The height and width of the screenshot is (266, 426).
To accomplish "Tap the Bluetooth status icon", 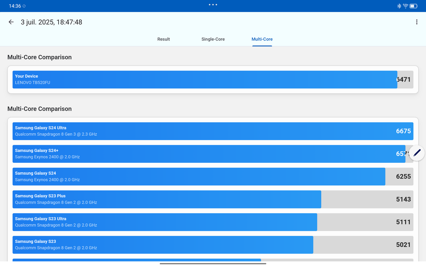I will coord(399,6).
